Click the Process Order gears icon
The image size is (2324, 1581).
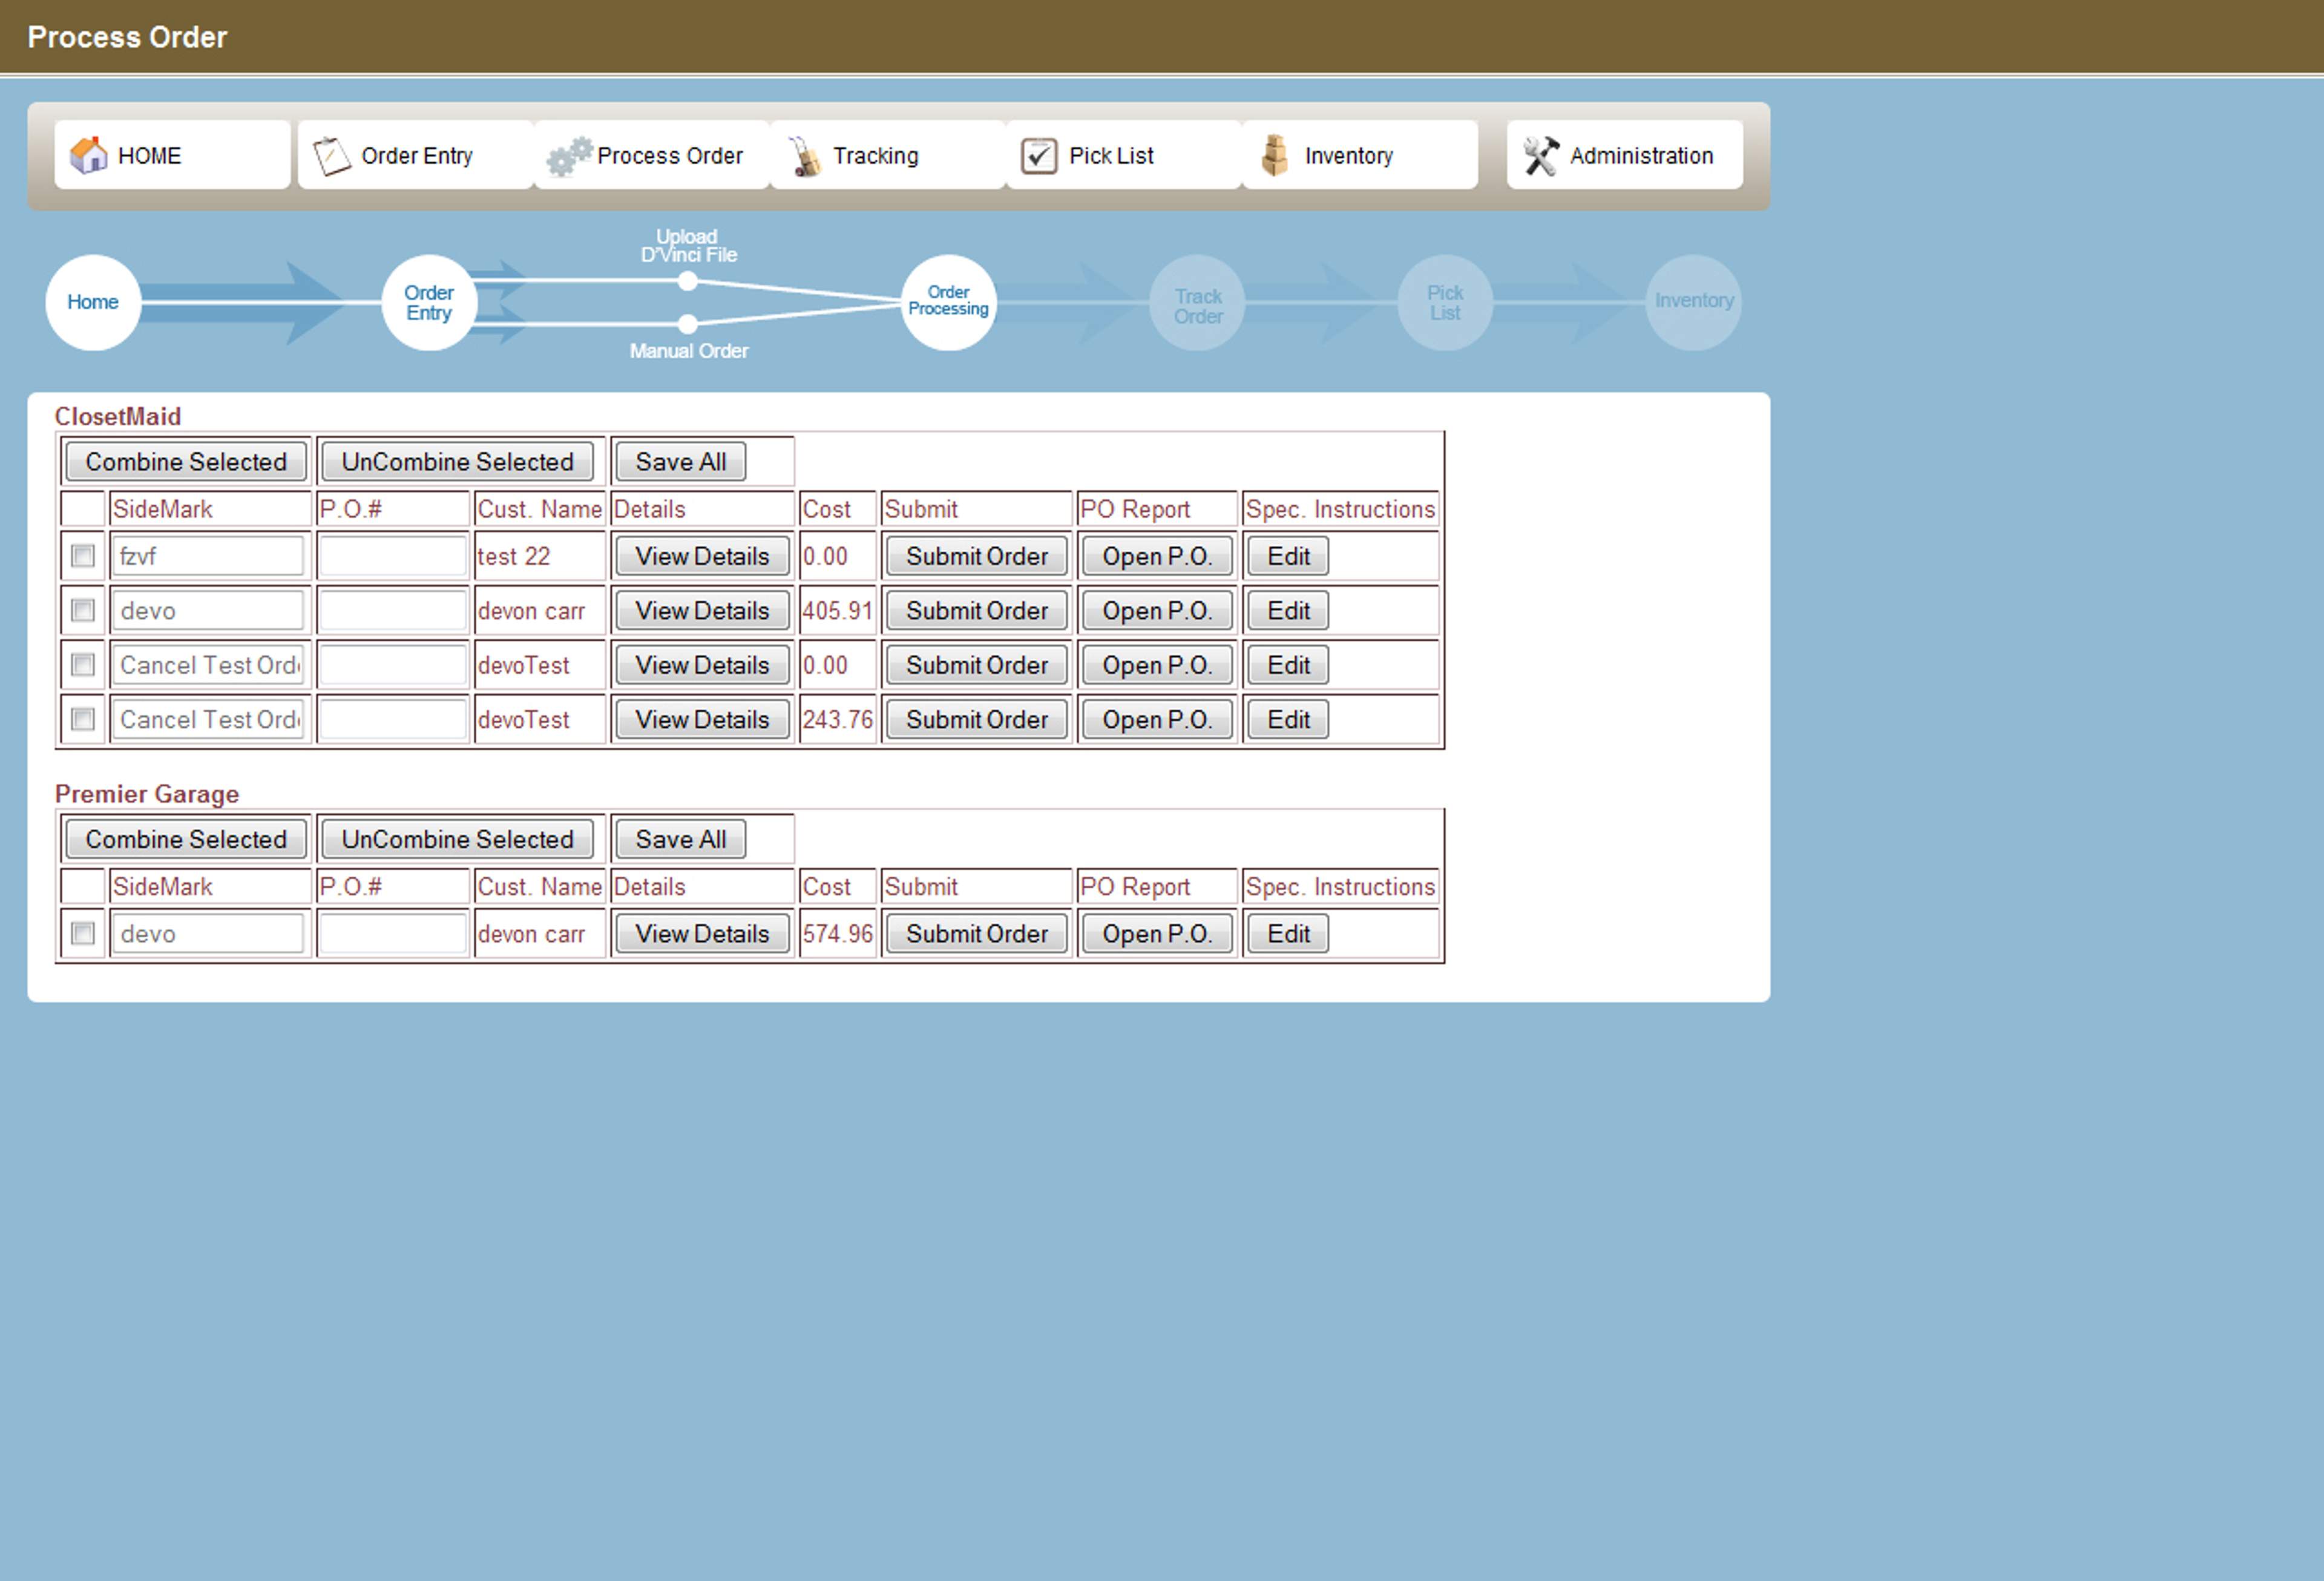(568, 156)
